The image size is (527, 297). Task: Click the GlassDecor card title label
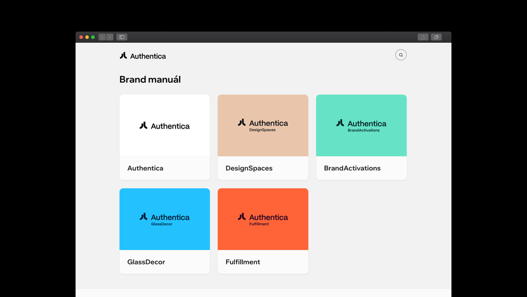146,262
